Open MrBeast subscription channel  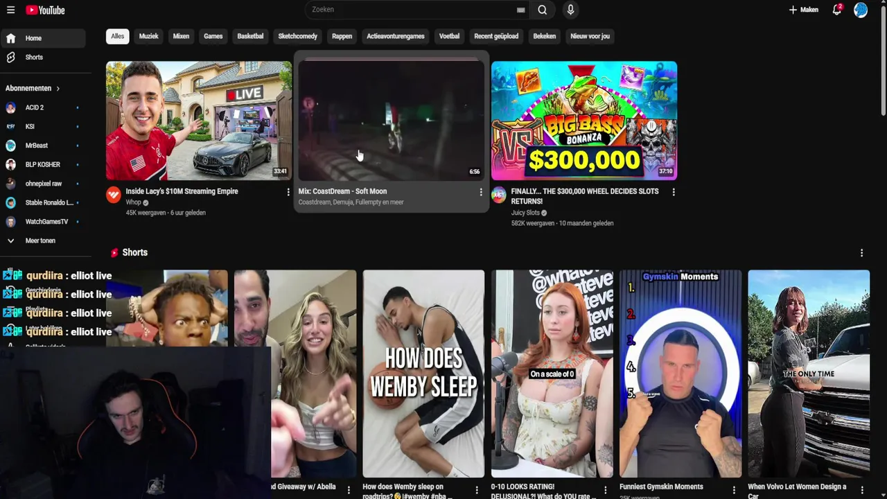pos(43,146)
